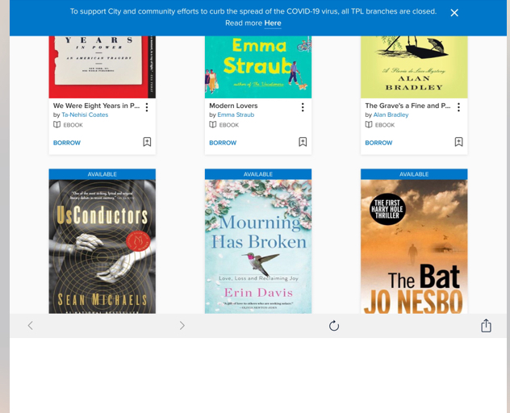510x413 pixels.
Task: Open options menu for We Were Eight Years
Action: point(147,107)
